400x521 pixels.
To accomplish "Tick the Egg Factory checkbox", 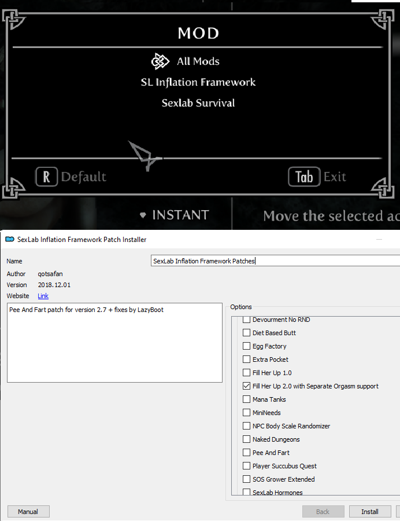I will point(246,346).
